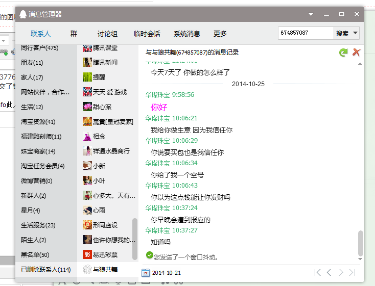Go to previous page of records
The height and width of the screenshot is (286, 375).
(329, 272)
